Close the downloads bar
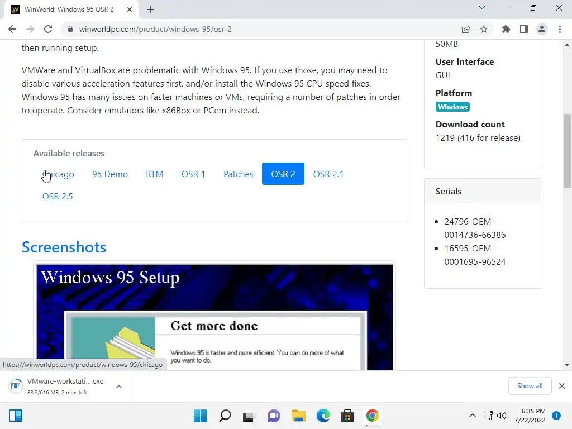The image size is (572, 429). (562, 386)
